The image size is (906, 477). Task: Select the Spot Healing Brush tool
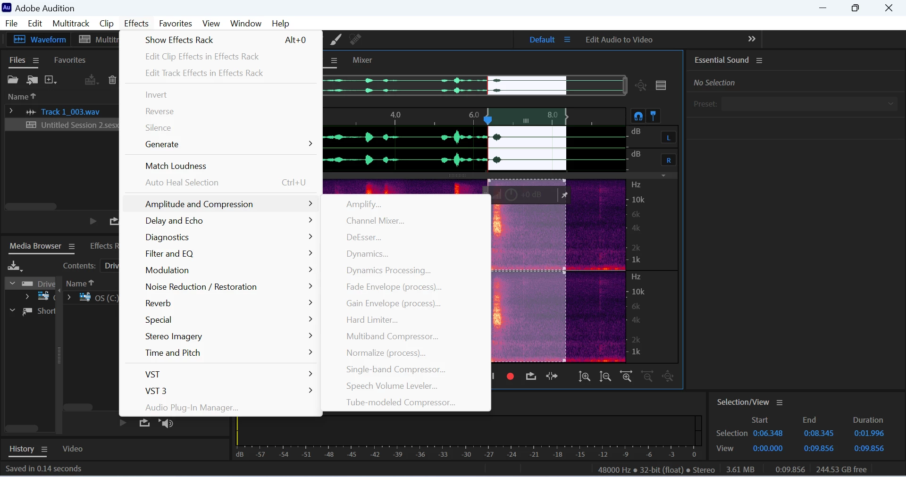point(356,40)
